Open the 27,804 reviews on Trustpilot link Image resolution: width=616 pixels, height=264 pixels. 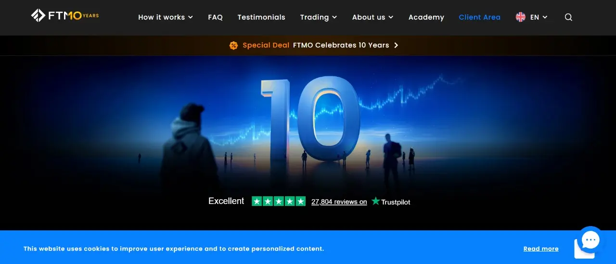point(339,202)
